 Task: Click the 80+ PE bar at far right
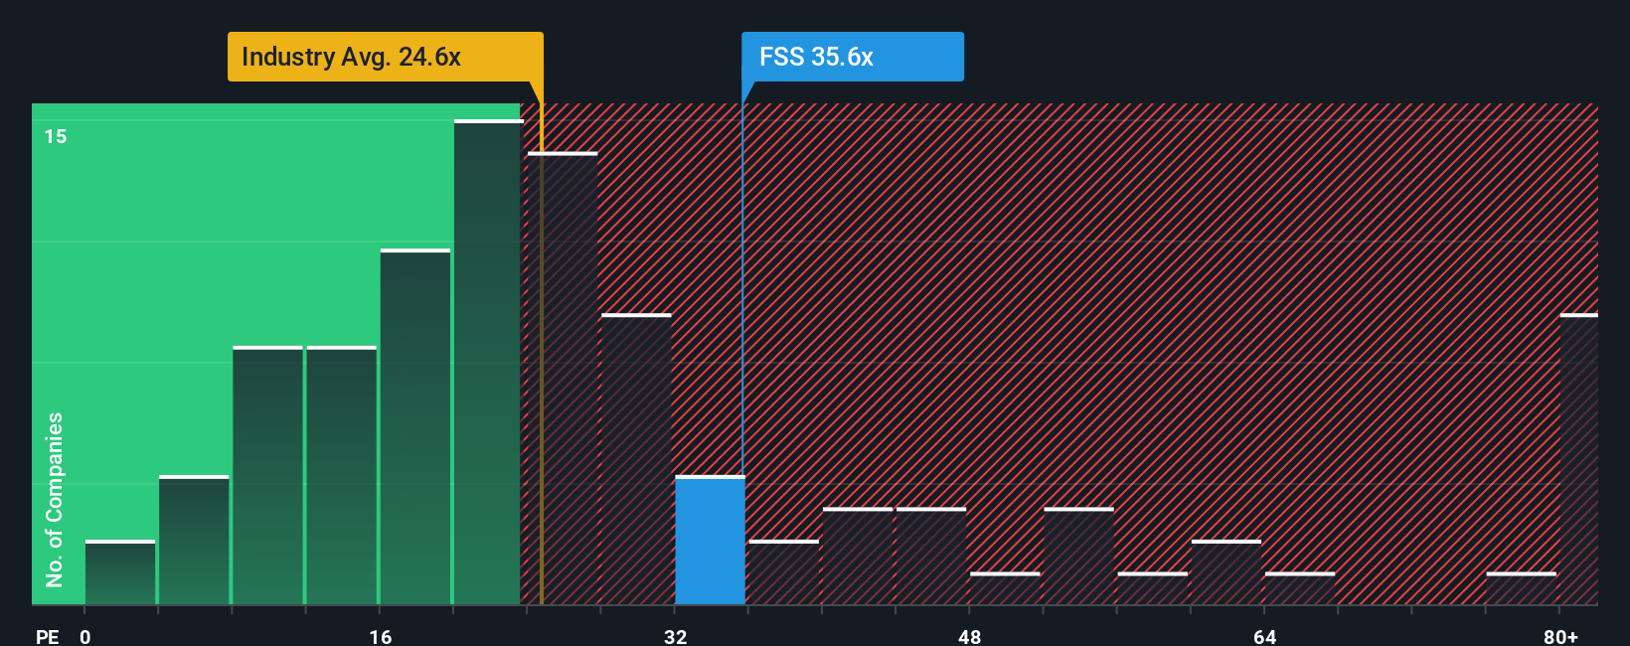tap(1578, 459)
